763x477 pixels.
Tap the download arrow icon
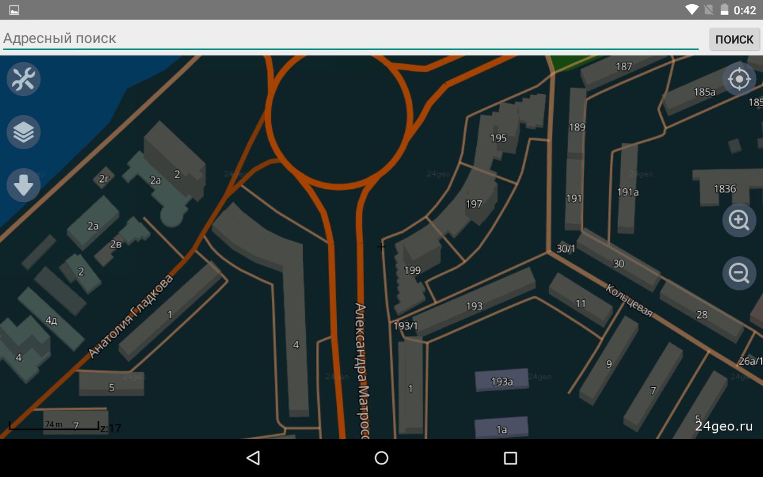coord(24,185)
